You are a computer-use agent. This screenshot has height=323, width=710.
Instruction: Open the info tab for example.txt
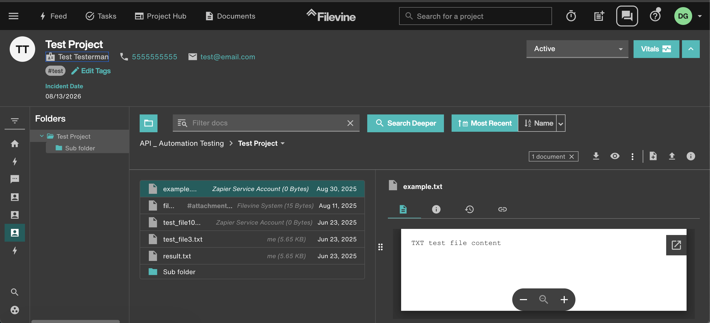coord(436,209)
